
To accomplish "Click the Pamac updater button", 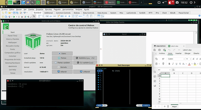I will pos(62,63).
